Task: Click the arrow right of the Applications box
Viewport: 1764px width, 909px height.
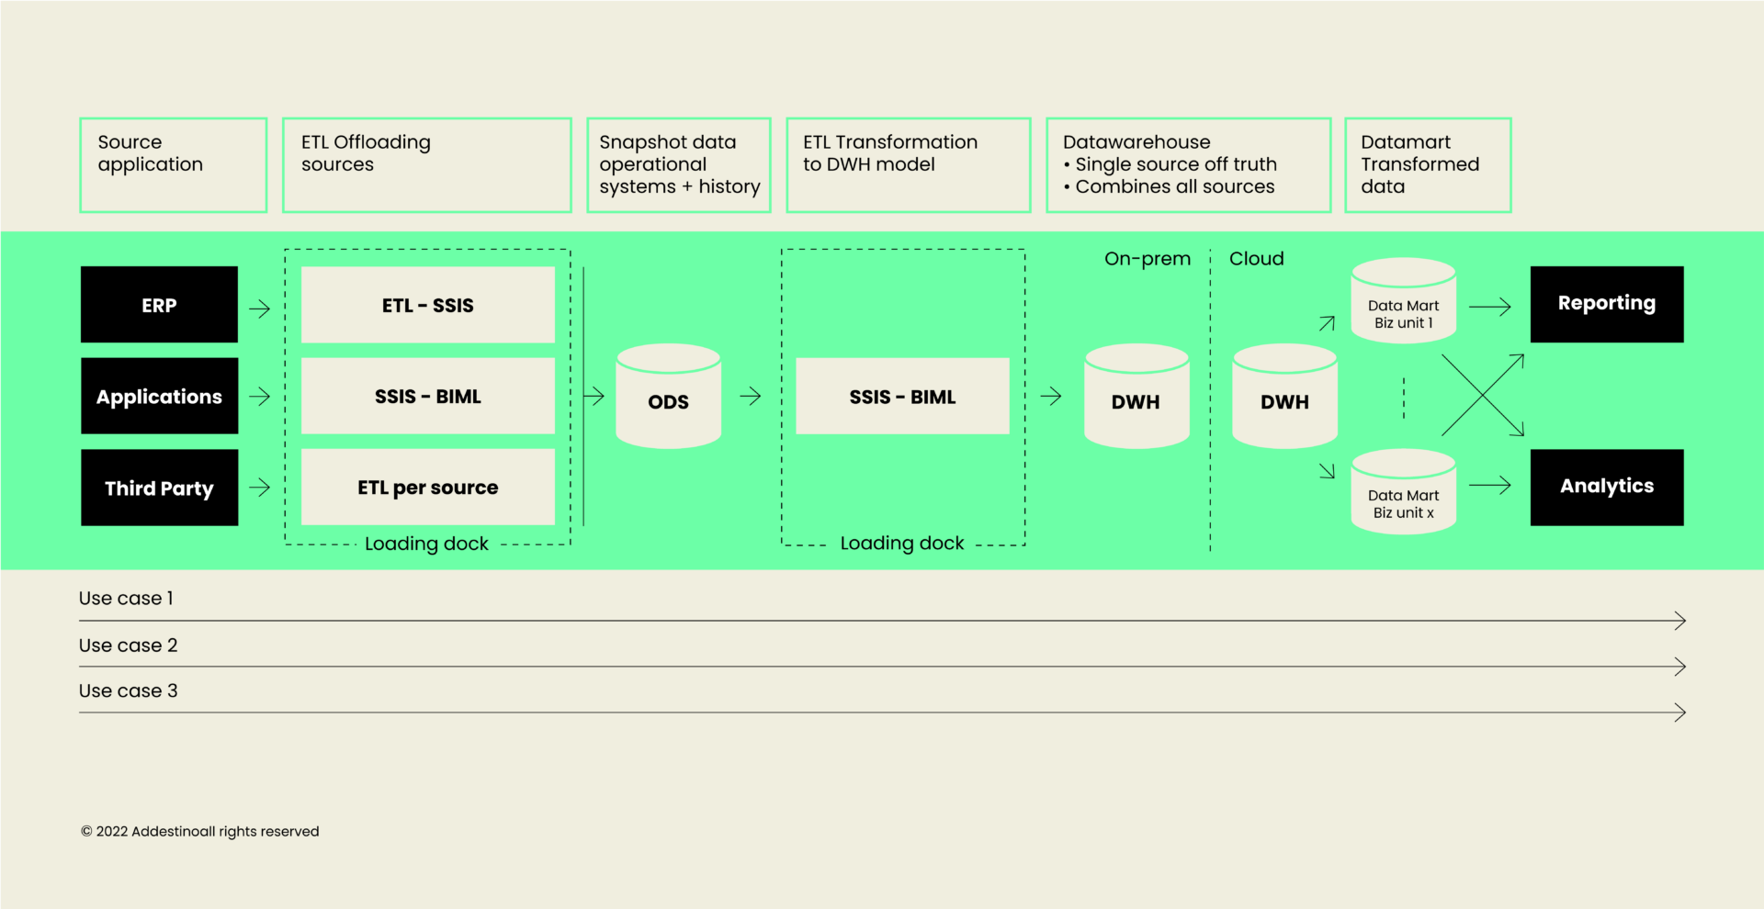Action: click(x=260, y=397)
